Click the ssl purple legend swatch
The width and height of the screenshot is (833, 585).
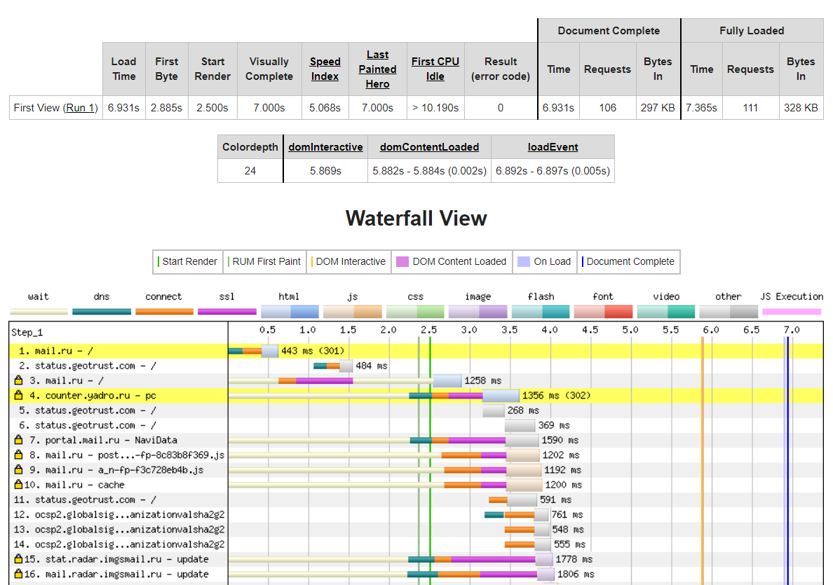pyautogui.click(x=227, y=312)
